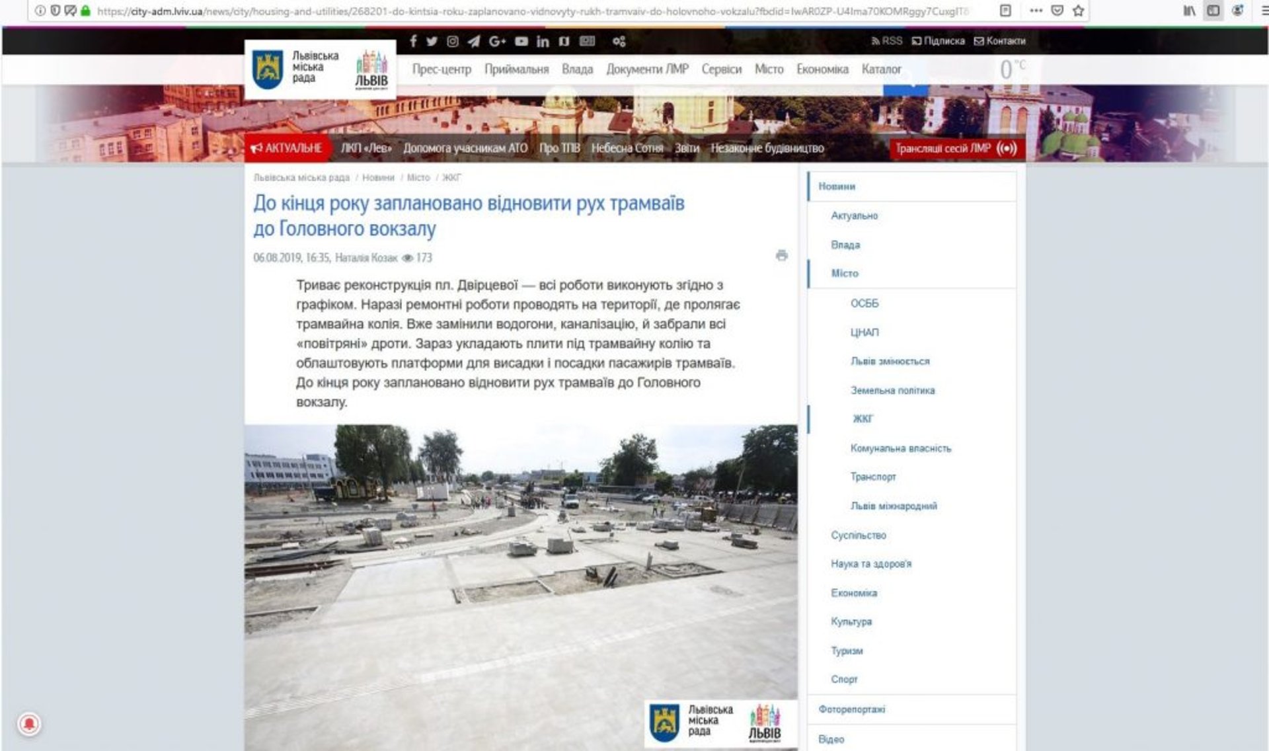1269x751 pixels.
Task: Open Firefox hamburger menu
Action: [x=1264, y=11]
